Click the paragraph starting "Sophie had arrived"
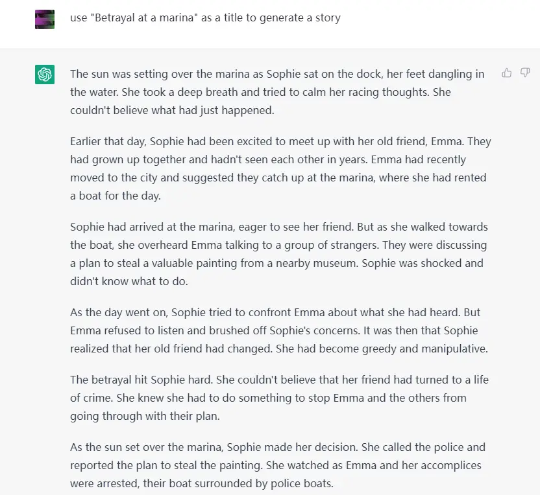540x495 pixels. 279,254
